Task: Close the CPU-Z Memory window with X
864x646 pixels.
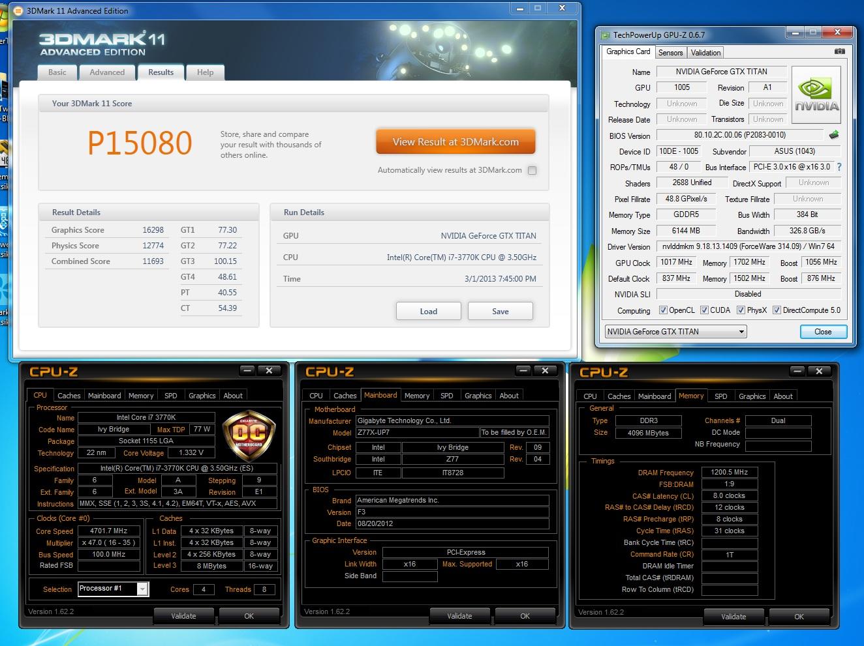Action: [x=820, y=371]
